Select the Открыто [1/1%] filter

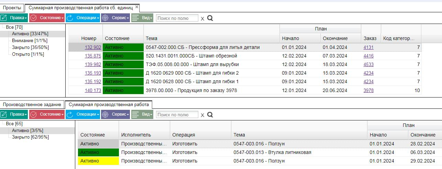tap(28, 54)
